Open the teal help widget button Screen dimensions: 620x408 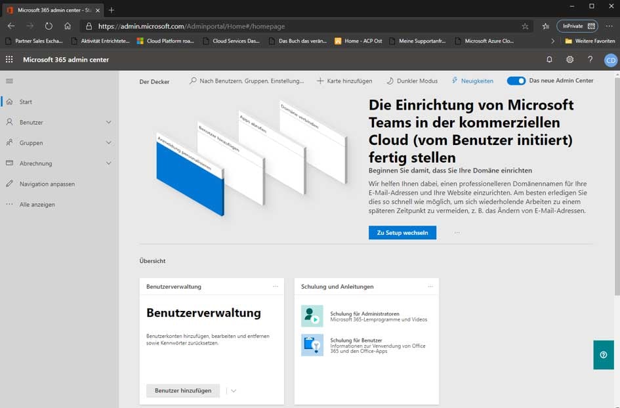[604, 355]
